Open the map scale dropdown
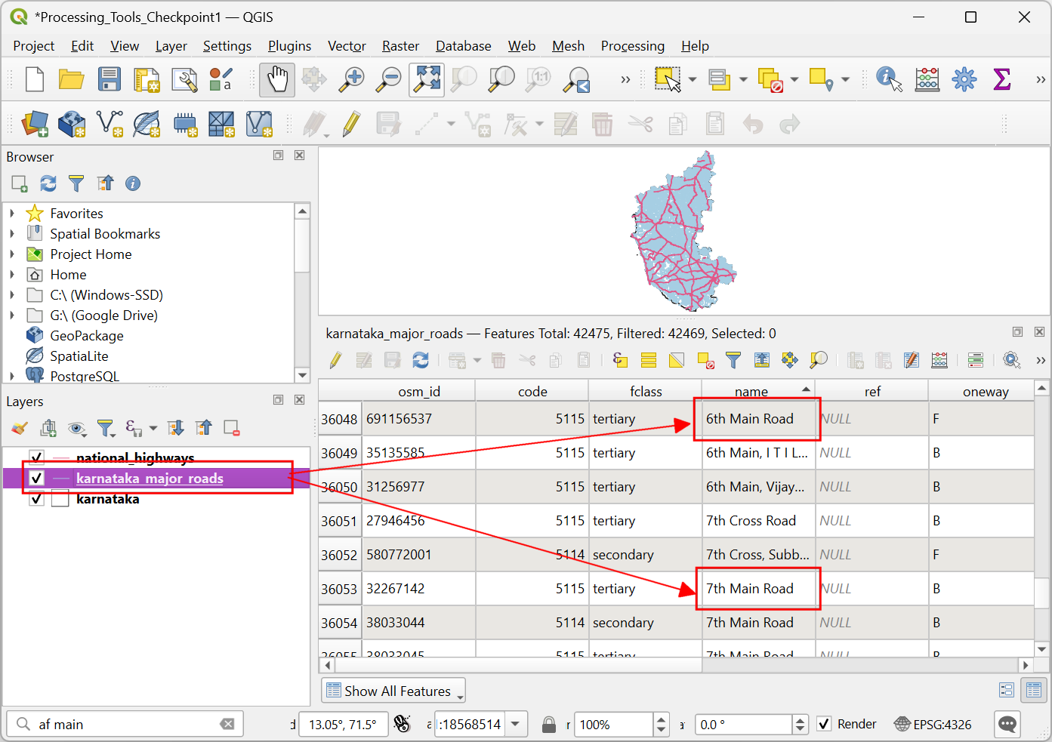Screen dimensions: 1052x742 tap(515, 724)
